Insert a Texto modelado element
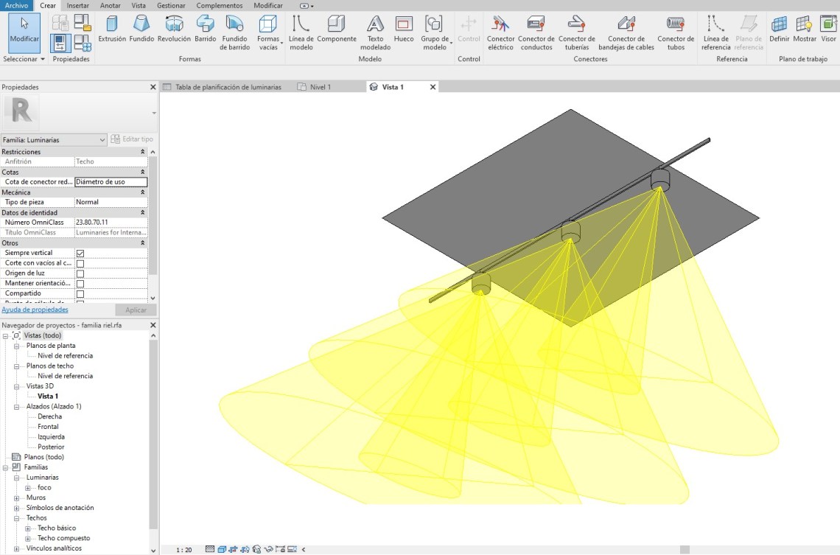 click(x=375, y=33)
